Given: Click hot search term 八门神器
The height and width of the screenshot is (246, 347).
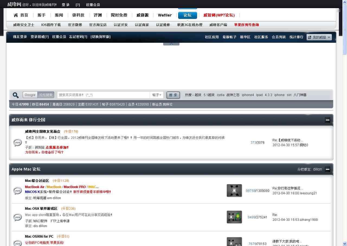Looking at the screenshot, I should (x=300, y=95).
